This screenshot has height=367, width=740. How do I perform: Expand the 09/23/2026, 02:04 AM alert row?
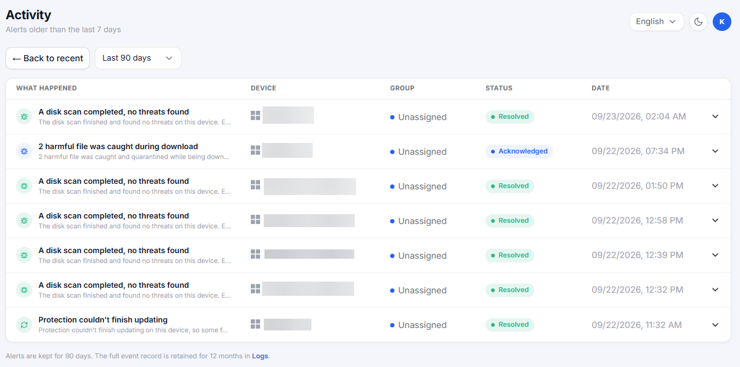point(715,116)
